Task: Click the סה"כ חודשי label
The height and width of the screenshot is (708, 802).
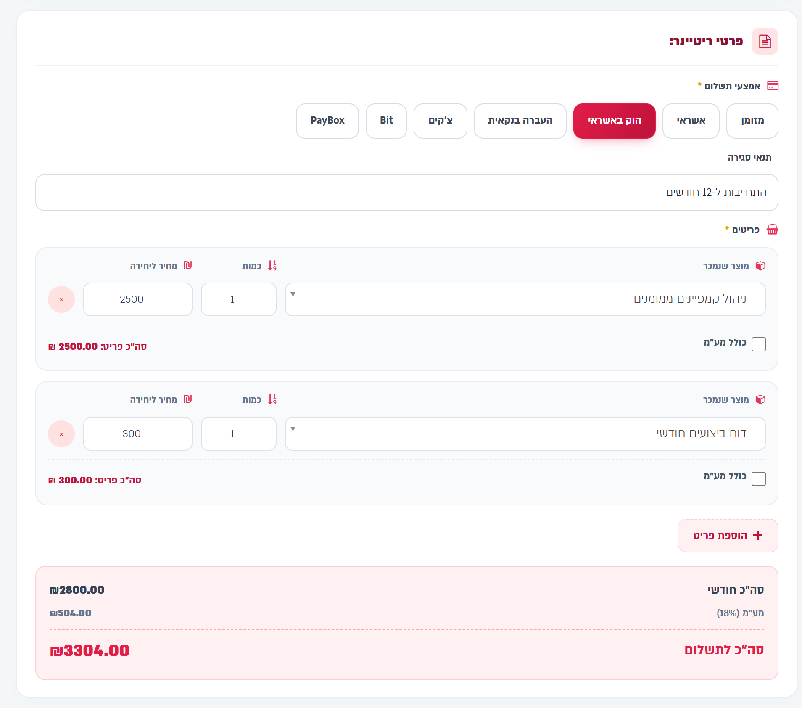Action: pos(736,590)
